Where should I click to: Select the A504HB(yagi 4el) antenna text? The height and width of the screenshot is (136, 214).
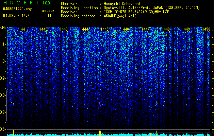[120, 16]
